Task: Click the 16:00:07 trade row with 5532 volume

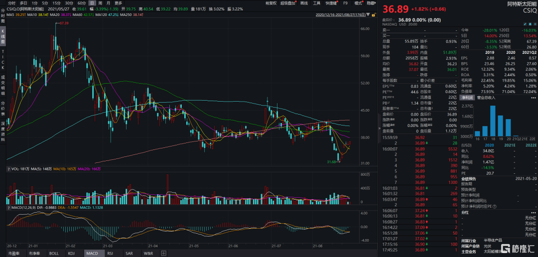Action: pyautogui.click(x=420, y=149)
